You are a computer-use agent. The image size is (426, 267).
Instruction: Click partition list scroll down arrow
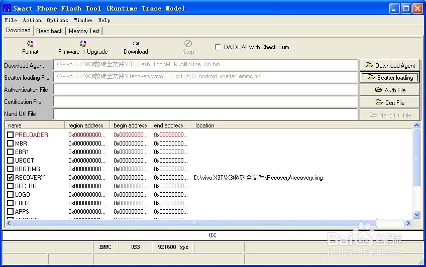point(416,215)
